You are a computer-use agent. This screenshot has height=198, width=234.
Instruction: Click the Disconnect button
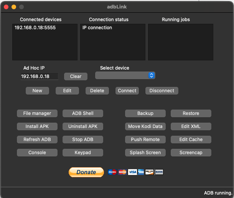click(x=162, y=91)
